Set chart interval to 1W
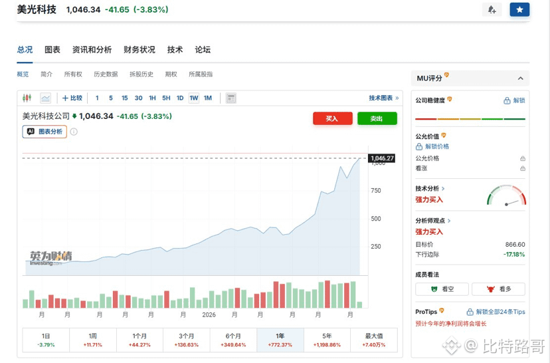 point(194,98)
